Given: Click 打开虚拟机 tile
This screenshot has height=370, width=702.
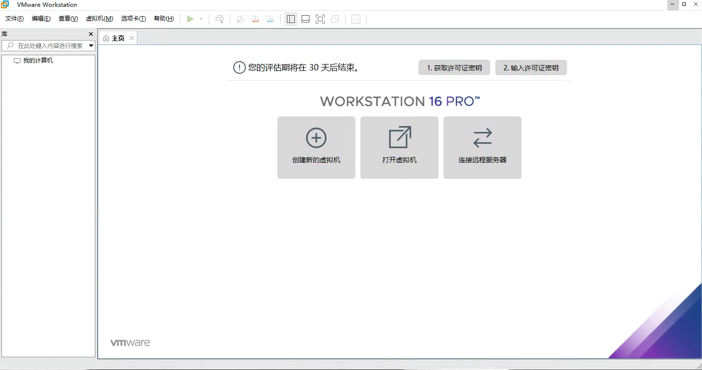Looking at the screenshot, I should pyautogui.click(x=399, y=148).
